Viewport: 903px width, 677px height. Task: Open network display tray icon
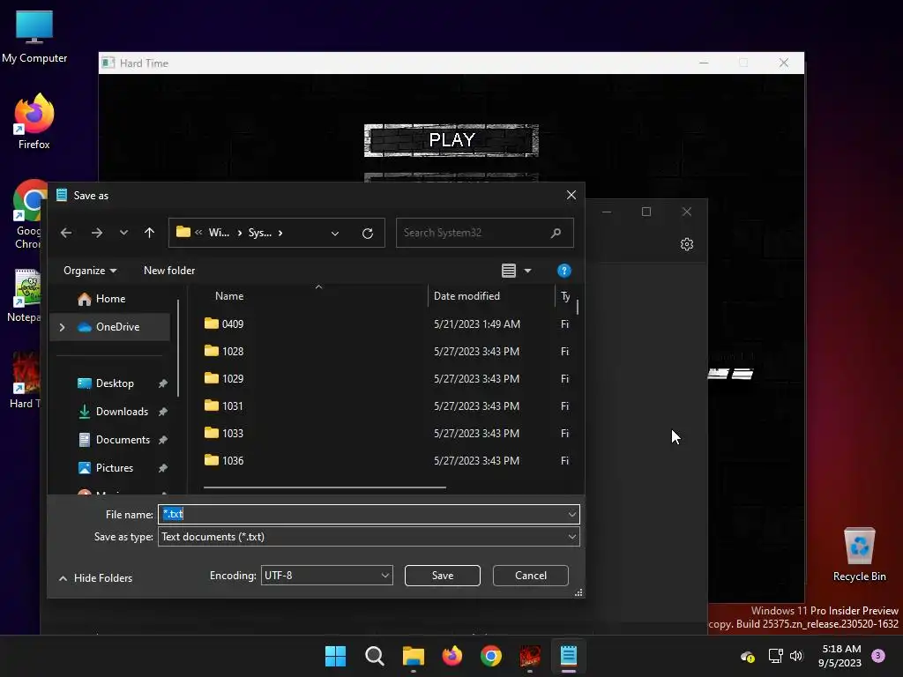(x=776, y=656)
